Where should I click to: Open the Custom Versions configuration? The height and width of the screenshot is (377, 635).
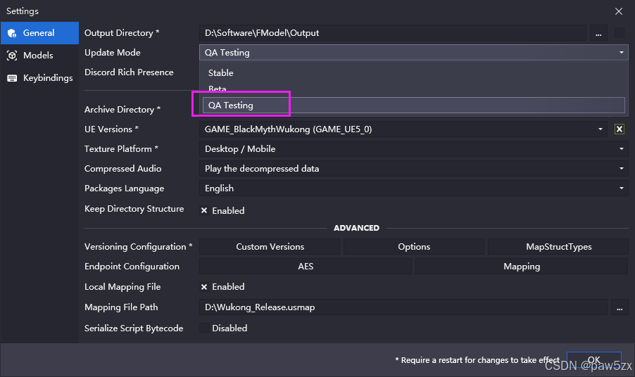pos(270,247)
